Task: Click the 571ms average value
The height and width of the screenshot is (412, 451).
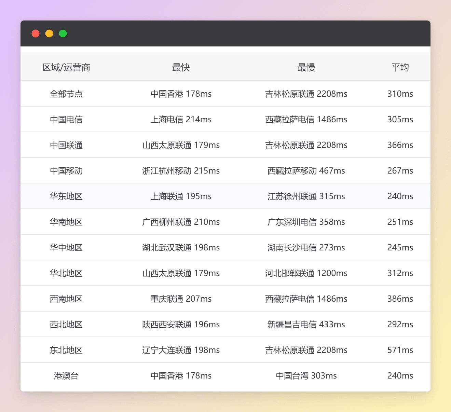Action: [400, 350]
